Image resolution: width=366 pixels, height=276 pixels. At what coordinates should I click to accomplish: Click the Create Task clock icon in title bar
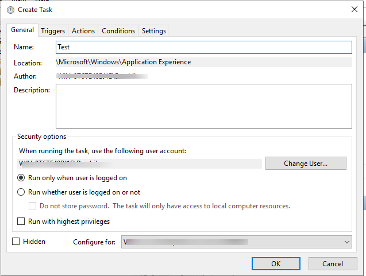tap(10, 10)
